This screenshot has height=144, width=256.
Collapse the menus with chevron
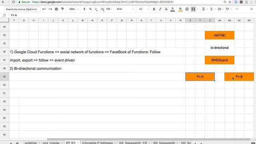click(x=252, y=9)
